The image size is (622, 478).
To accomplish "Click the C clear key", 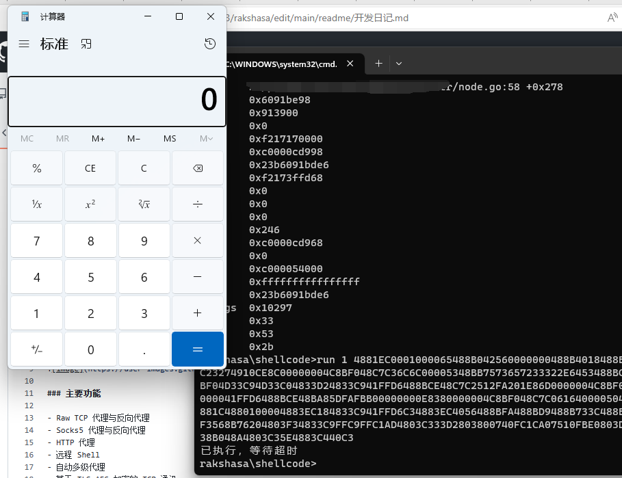I will (x=144, y=168).
